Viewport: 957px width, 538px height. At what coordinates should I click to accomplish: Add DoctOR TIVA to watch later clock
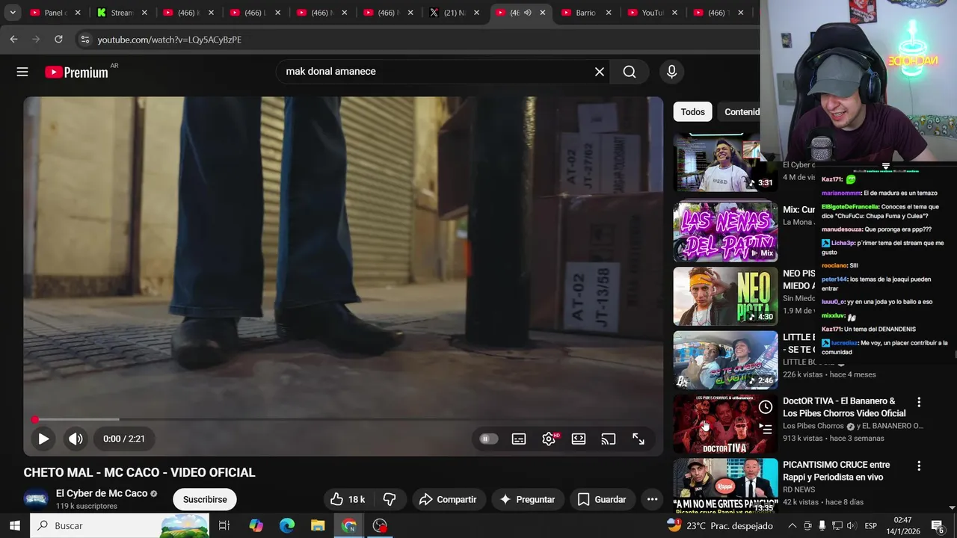point(766,407)
